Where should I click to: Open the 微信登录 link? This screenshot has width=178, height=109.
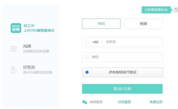tap(96, 102)
